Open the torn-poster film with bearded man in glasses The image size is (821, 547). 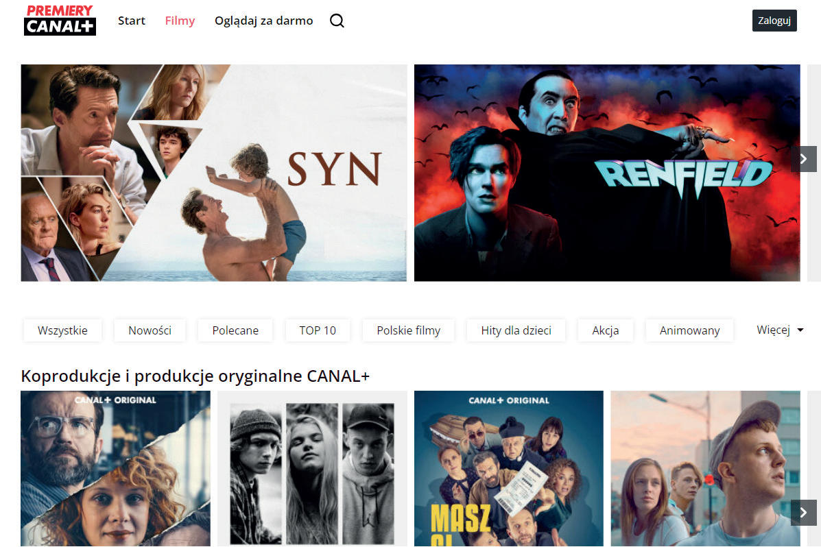(x=115, y=468)
